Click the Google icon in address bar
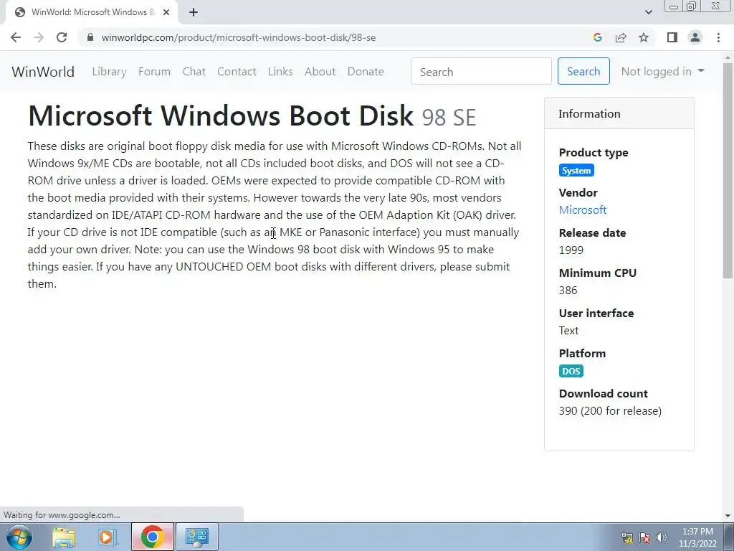 click(x=597, y=37)
